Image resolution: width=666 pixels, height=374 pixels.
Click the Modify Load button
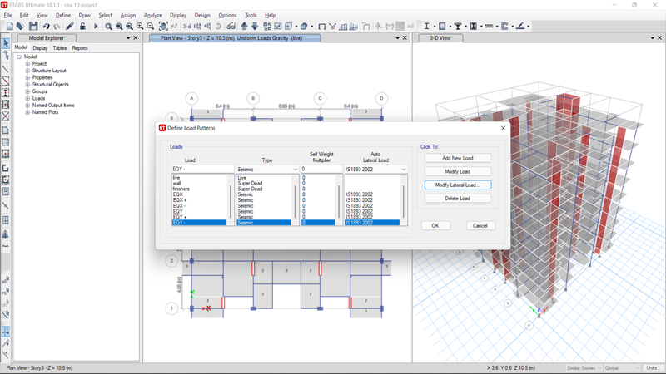click(x=458, y=171)
